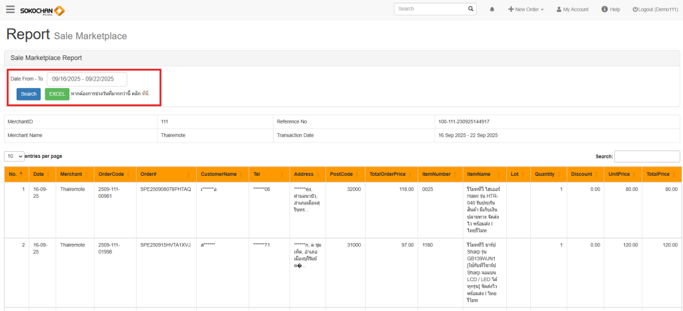Screen dimensions: 683x311
Task: Sort by TotalOrderPrice column header
Action: point(391,174)
